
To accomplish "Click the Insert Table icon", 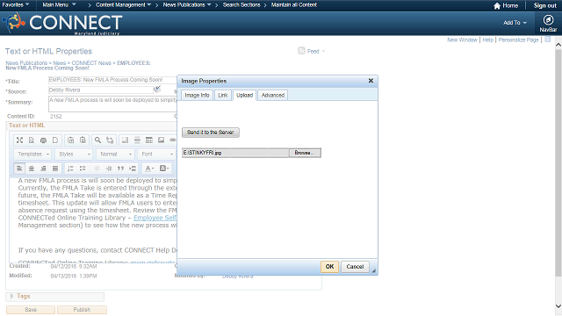I will click(149, 140).
